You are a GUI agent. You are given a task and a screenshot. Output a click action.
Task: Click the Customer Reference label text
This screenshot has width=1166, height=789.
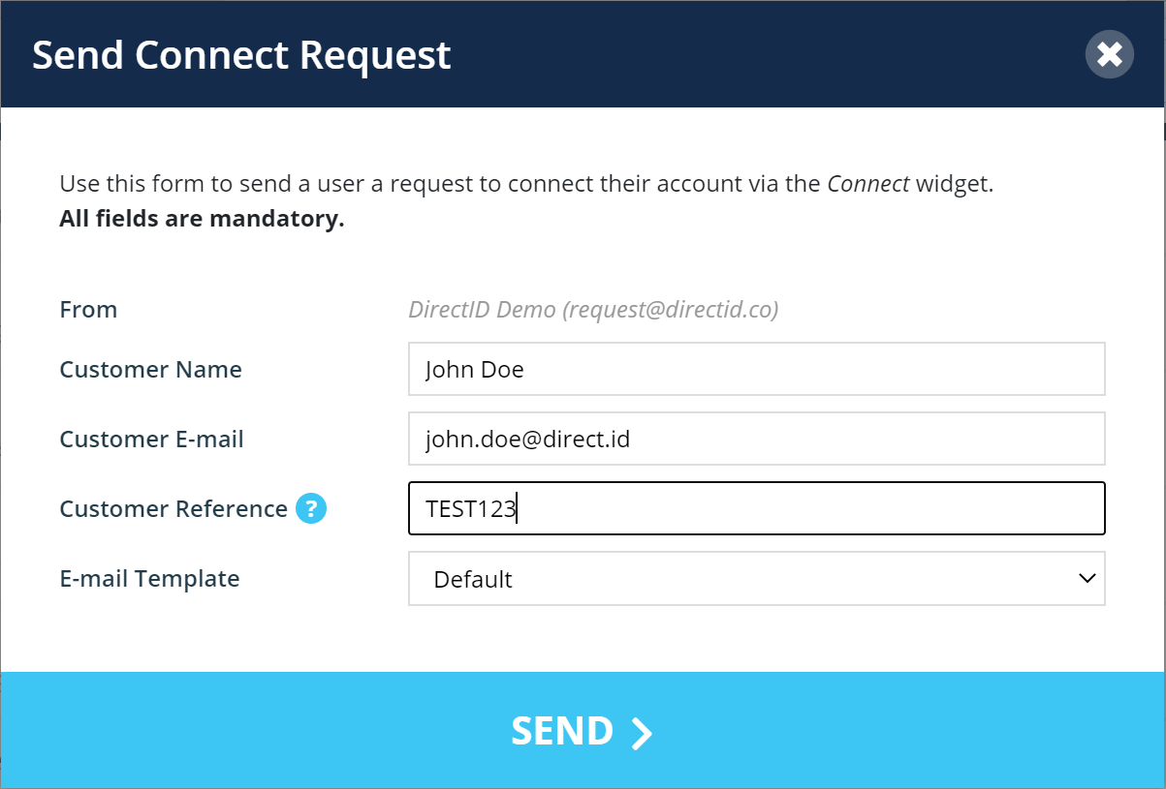[x=173, y=508]
